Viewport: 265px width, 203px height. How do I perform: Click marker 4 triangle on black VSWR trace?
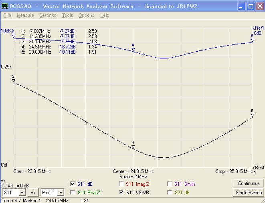click(133, 147)
